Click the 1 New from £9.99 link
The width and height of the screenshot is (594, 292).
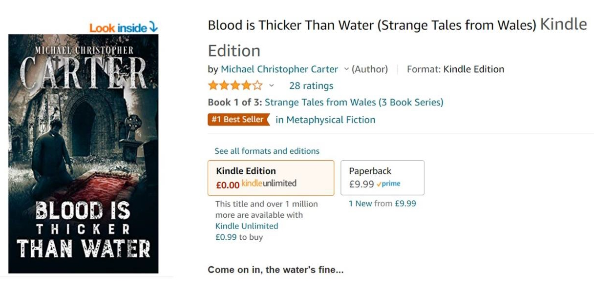point(382,204)
